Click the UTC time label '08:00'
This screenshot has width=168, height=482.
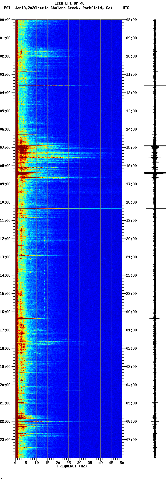click(131, 20)
